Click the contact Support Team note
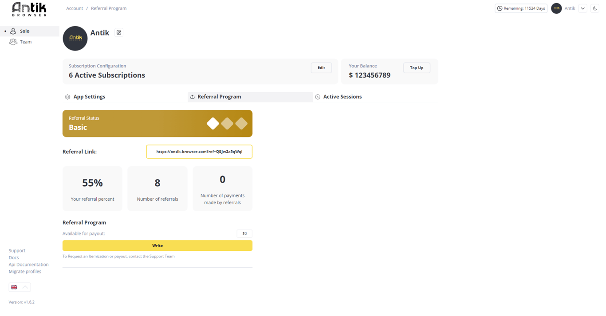 click(x=118, y=256)
